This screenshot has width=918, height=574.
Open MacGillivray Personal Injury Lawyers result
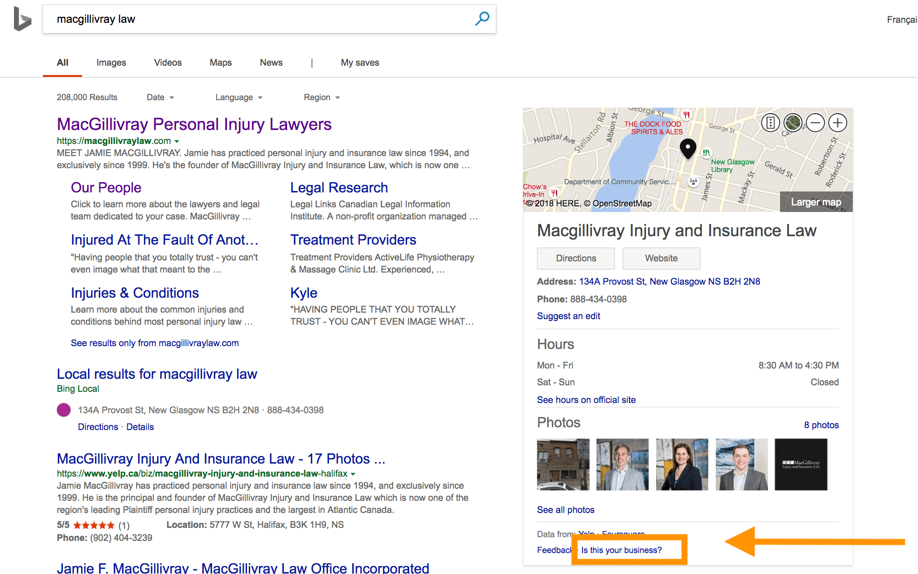(x=194, y=124)
